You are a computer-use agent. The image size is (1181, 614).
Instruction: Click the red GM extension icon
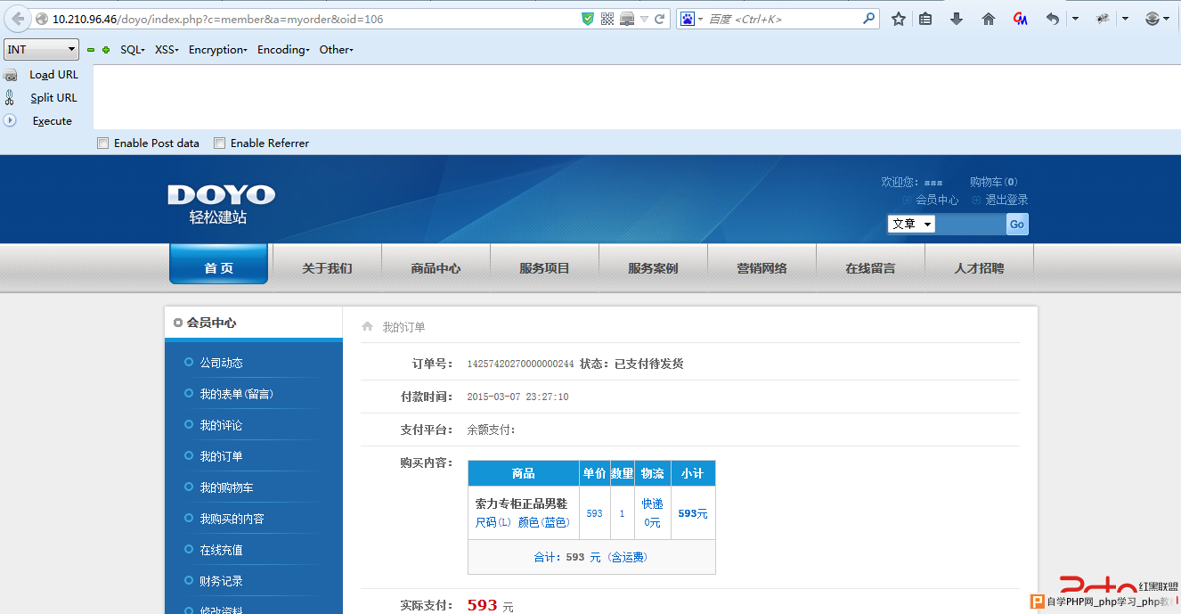1021,19
